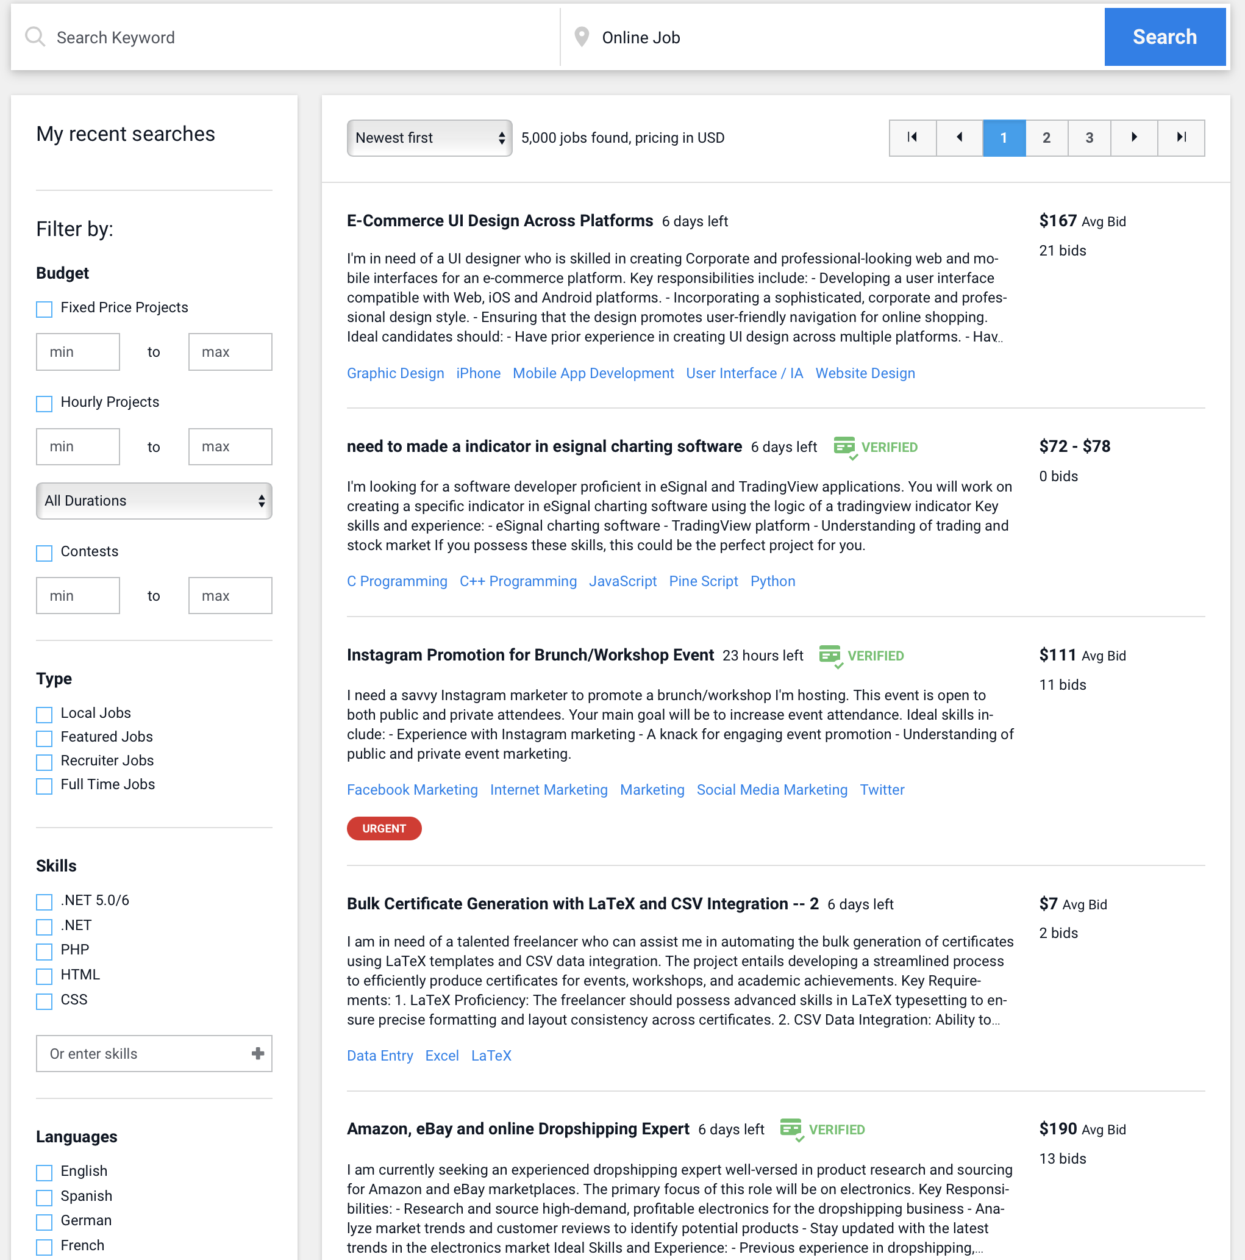
Task: Click the previous page arrow icon
Action: pyautogui.click(x=959, y=138)
